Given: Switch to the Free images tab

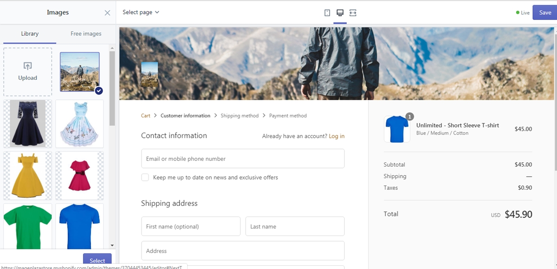Looking at the screenshot, I should 86,34.
